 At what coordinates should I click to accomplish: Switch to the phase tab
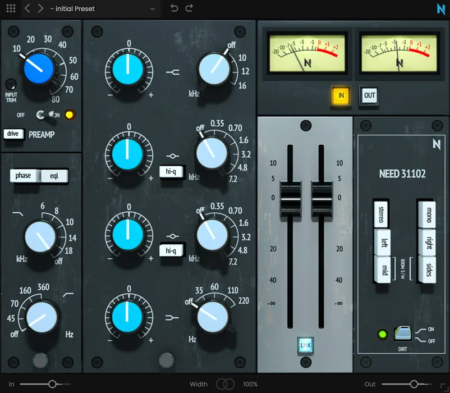[24, 176]
